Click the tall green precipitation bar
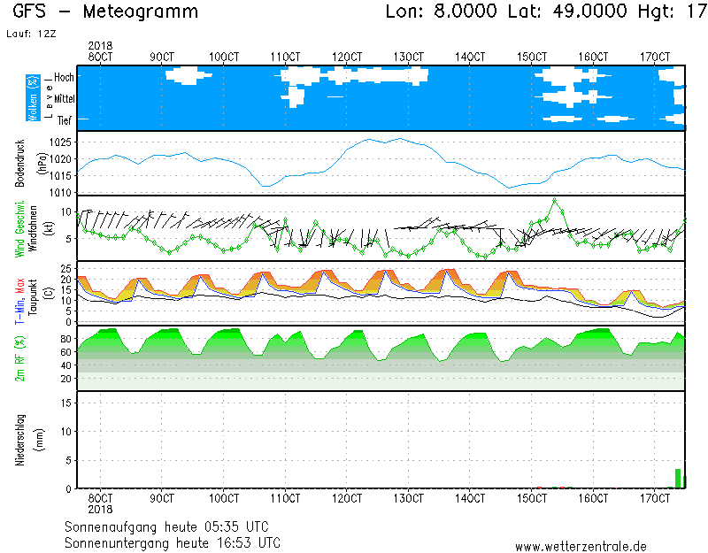708x553 pixels. (678, 478)
